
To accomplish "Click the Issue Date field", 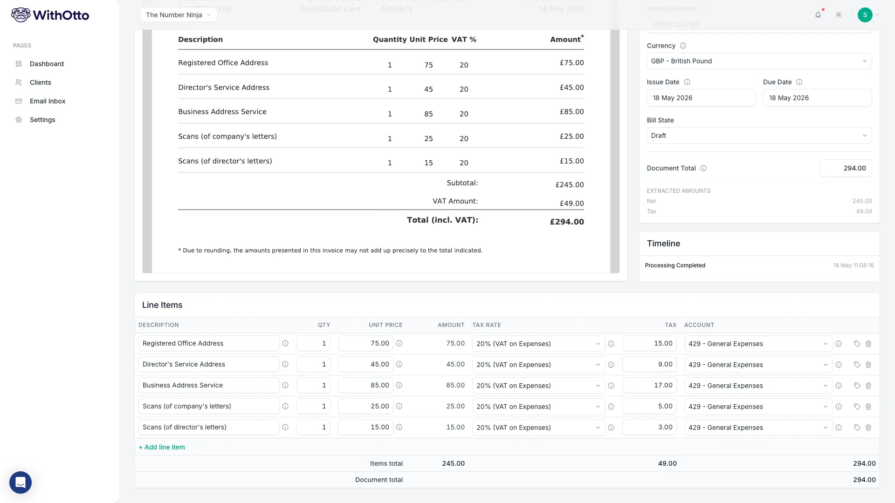I will [701, 98].
